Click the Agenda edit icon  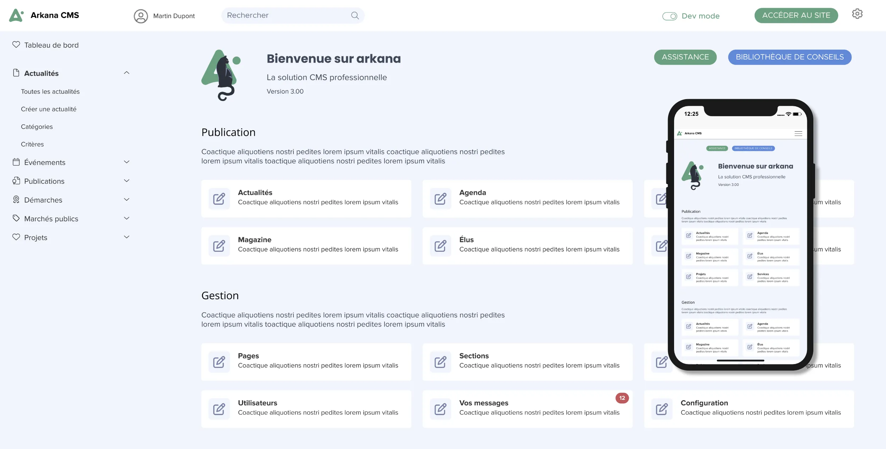[440, 198]
